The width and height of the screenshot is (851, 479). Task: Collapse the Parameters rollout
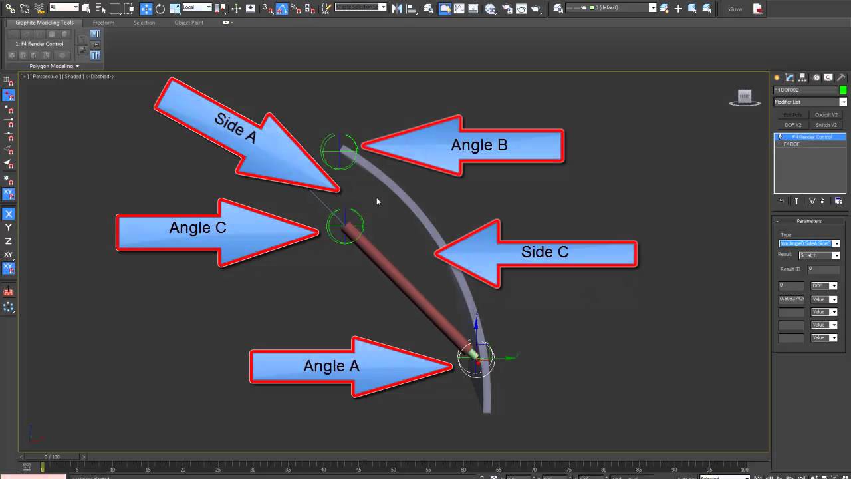click(808, 221)
